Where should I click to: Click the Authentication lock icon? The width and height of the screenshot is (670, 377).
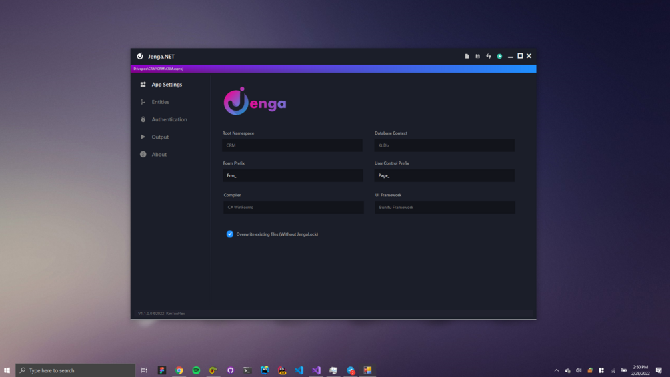143,119
